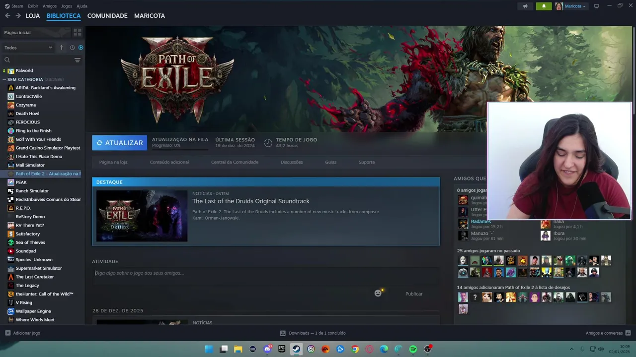The image size is (636, 357).
Task: Open the Página na loja link
Action: point(113,162)
